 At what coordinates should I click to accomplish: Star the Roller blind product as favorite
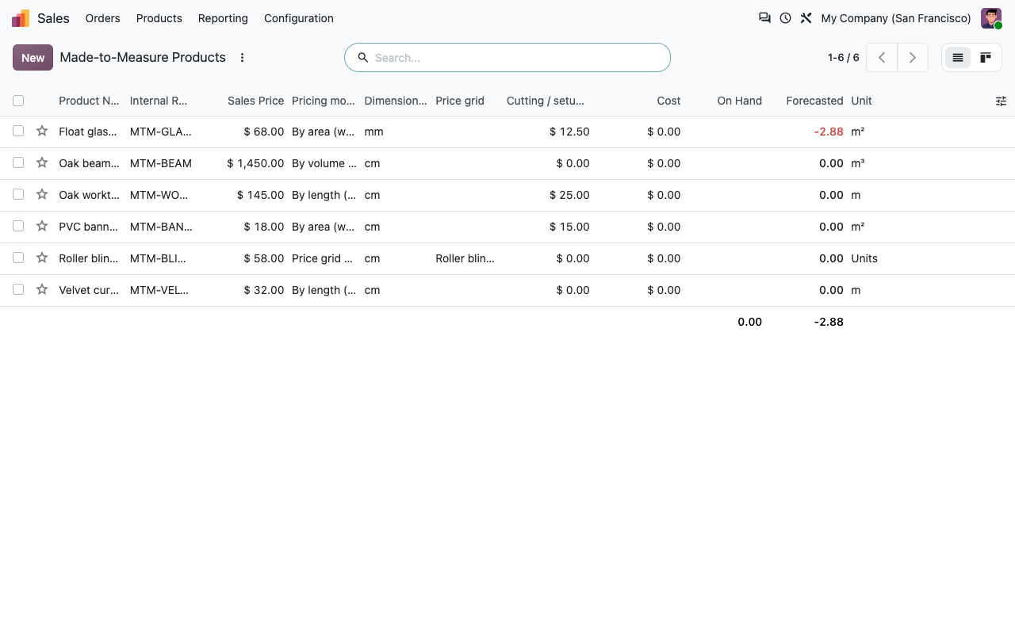coord(42,258)
